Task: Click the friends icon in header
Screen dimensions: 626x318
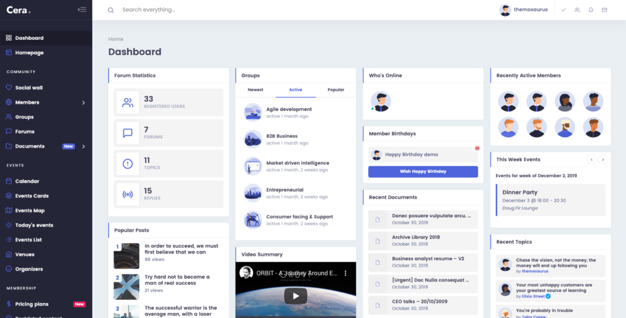Action: [x=577, y=10]
